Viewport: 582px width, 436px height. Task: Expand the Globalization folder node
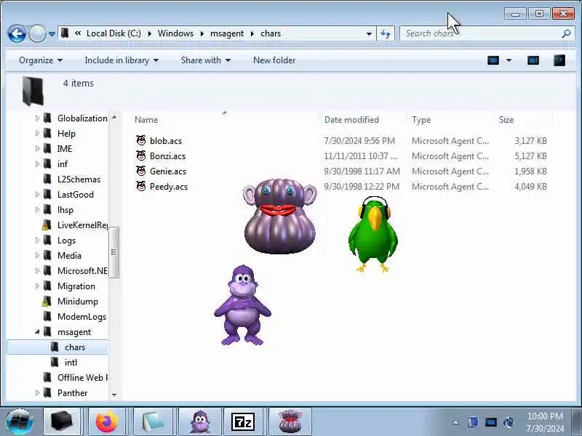coord(37,118)
